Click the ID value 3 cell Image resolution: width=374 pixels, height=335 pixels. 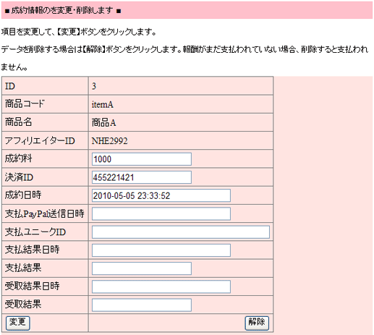click(x=181, y=86)
